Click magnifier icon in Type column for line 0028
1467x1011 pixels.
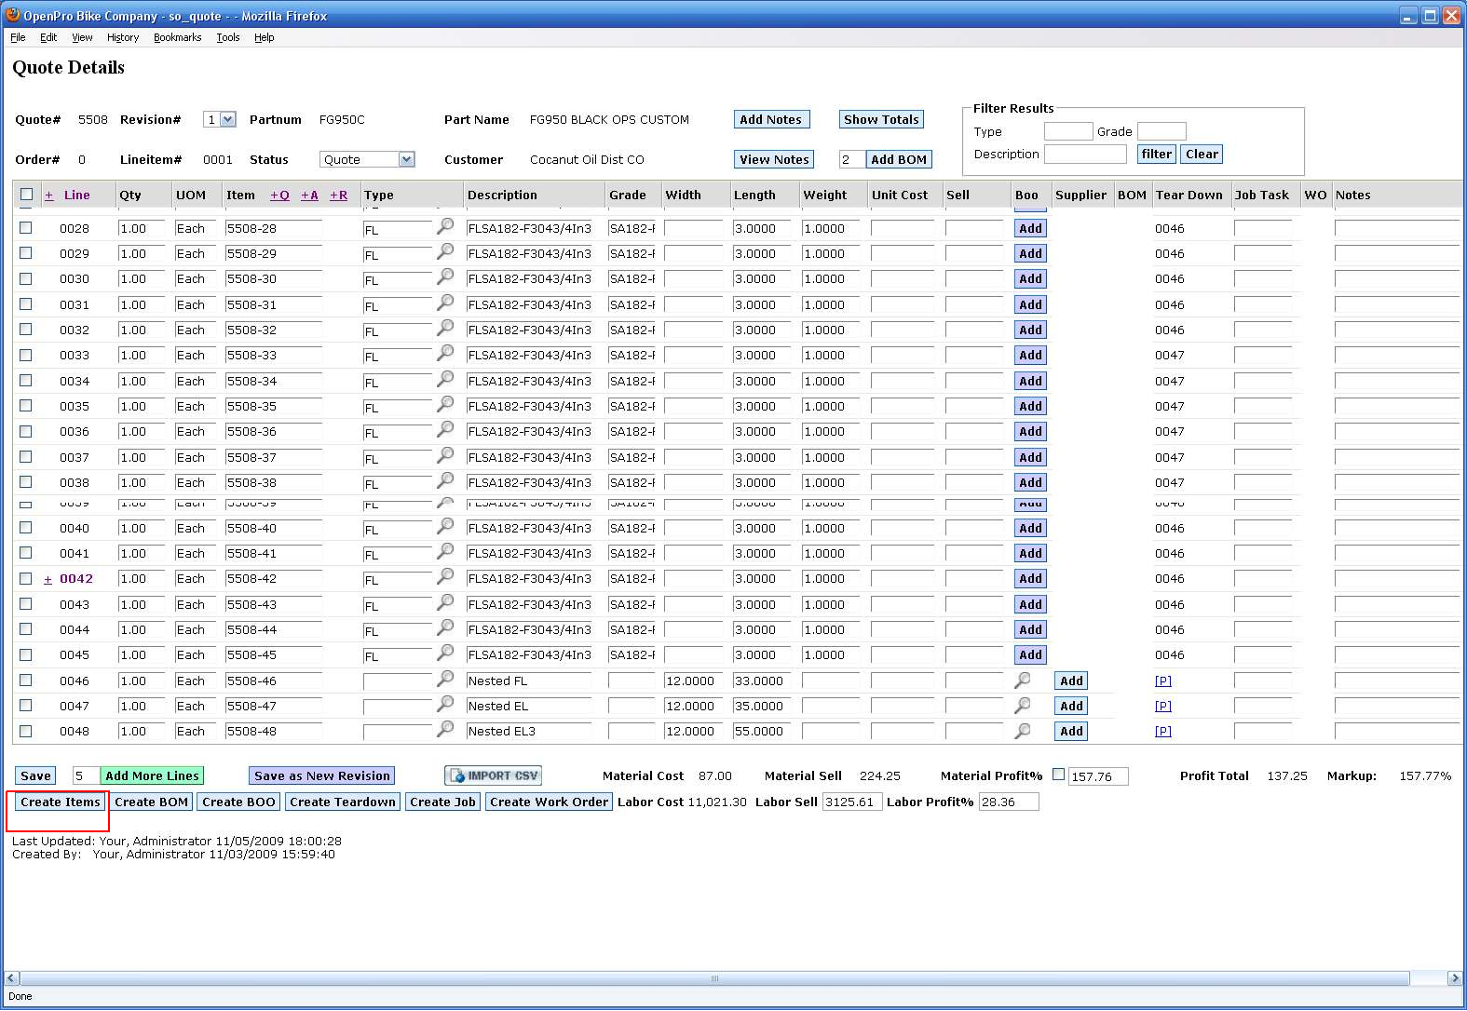(x=445, y=226)
